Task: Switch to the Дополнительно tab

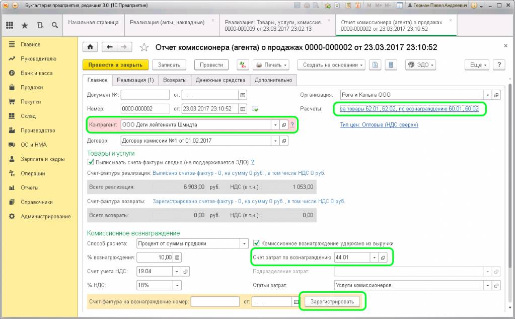Action: [273, 80]
